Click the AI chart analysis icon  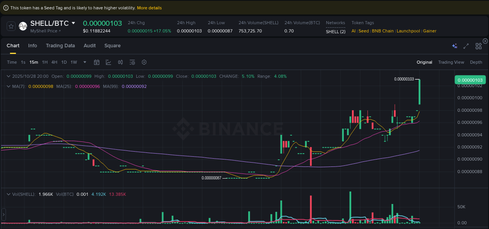tap(455, 46)
